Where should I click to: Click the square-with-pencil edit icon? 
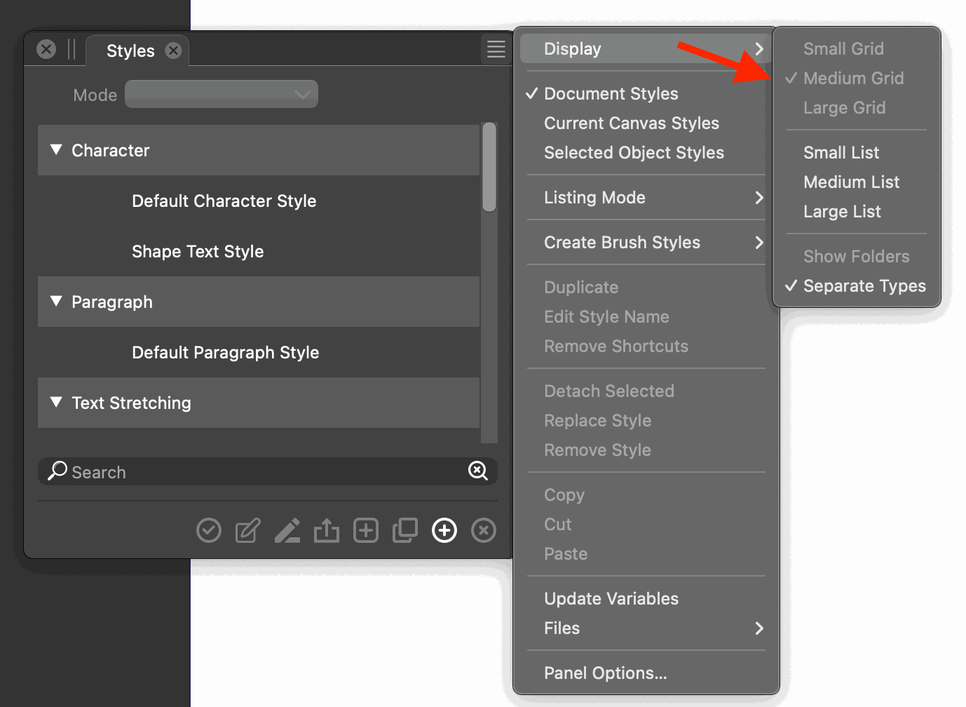click(247, 530)
